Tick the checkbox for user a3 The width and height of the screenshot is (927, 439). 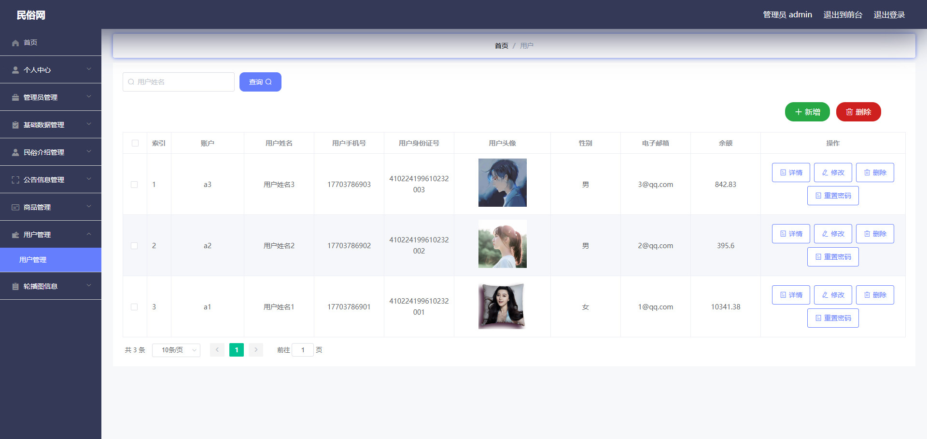tap(134, 185)
